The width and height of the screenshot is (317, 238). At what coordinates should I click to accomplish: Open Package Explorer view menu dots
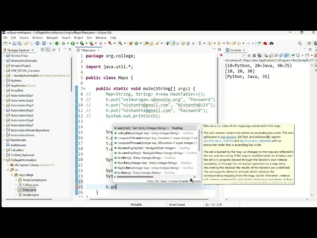pos(59,50)
